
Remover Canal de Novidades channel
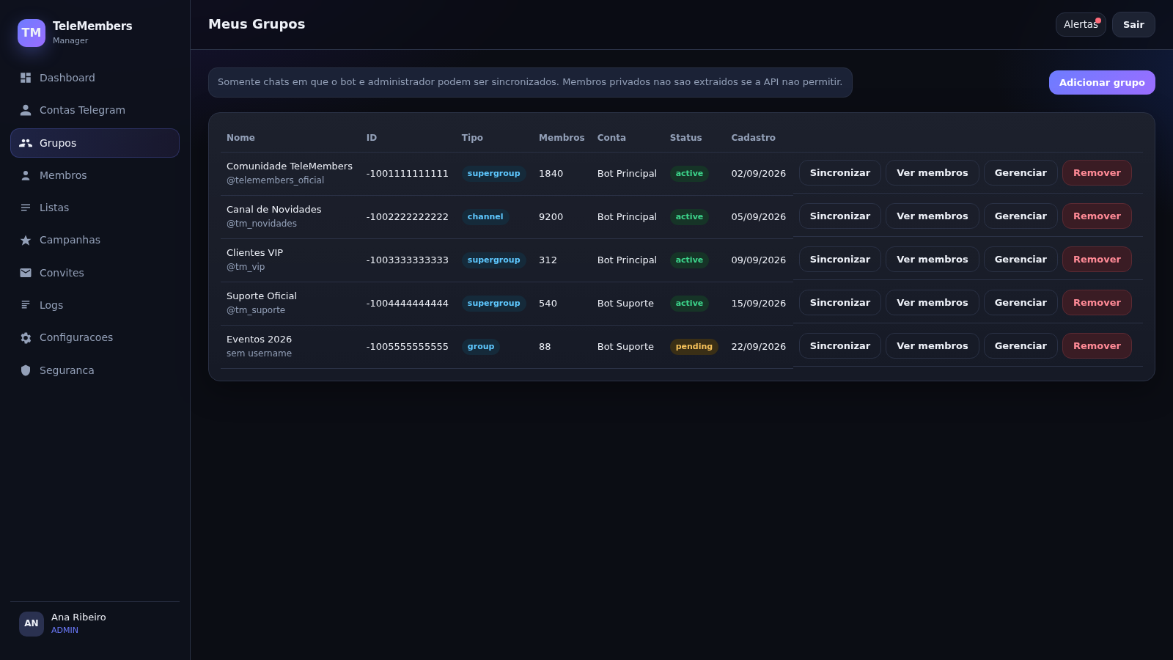coord(1097,216)
